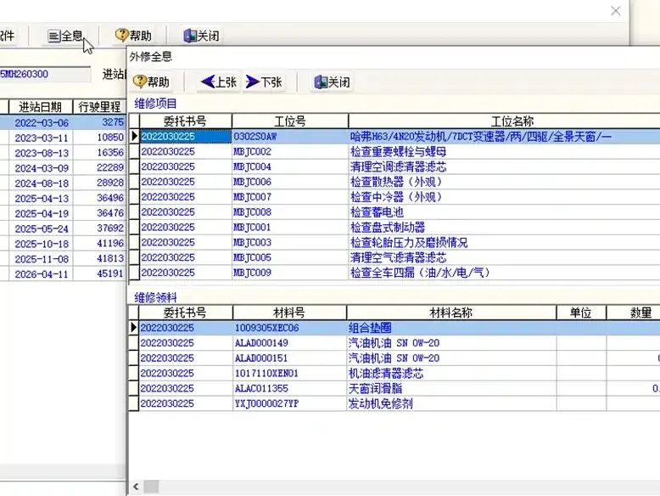
Task: Click the input field showing 5MH260300
Action: click(x=45, y=75)
